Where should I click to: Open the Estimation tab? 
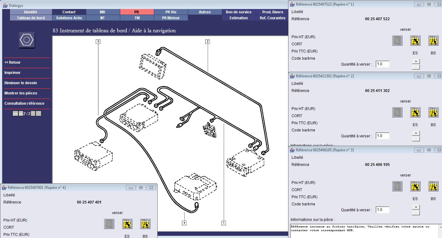239,18
